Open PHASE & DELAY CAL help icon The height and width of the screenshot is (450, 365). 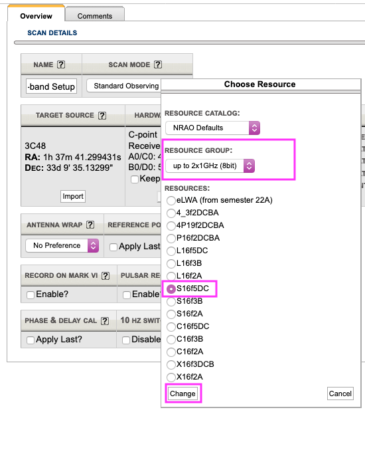point(105,321)
